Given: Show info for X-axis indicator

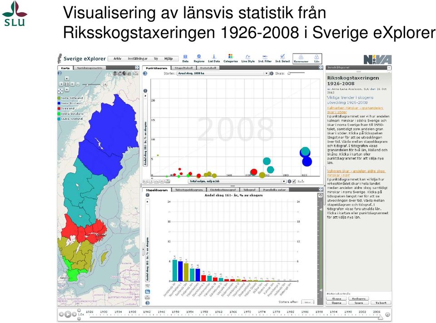Looking at the screenshot, I should 289,181.
